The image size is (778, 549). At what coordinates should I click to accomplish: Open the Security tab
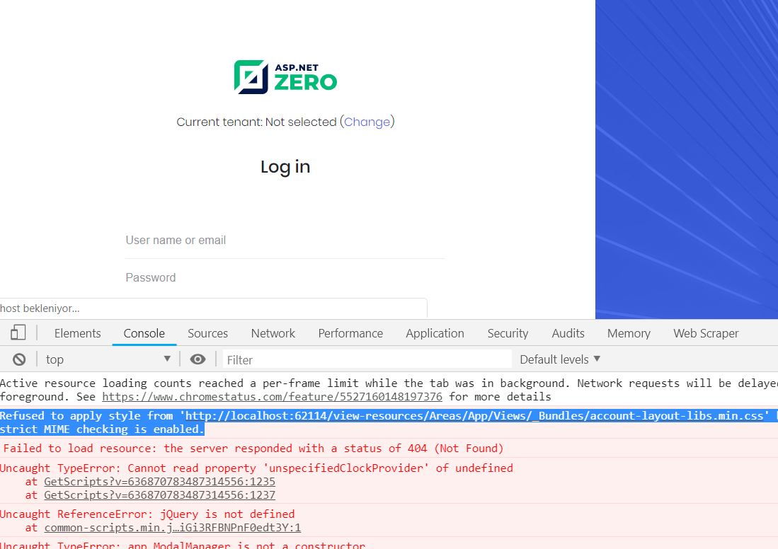pyautogui.click(x=508, y=333)
